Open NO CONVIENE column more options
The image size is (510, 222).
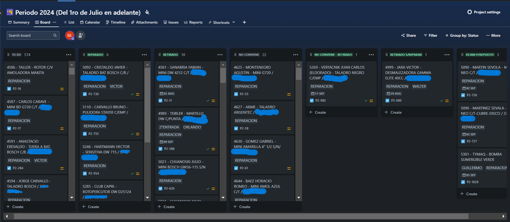296,55
